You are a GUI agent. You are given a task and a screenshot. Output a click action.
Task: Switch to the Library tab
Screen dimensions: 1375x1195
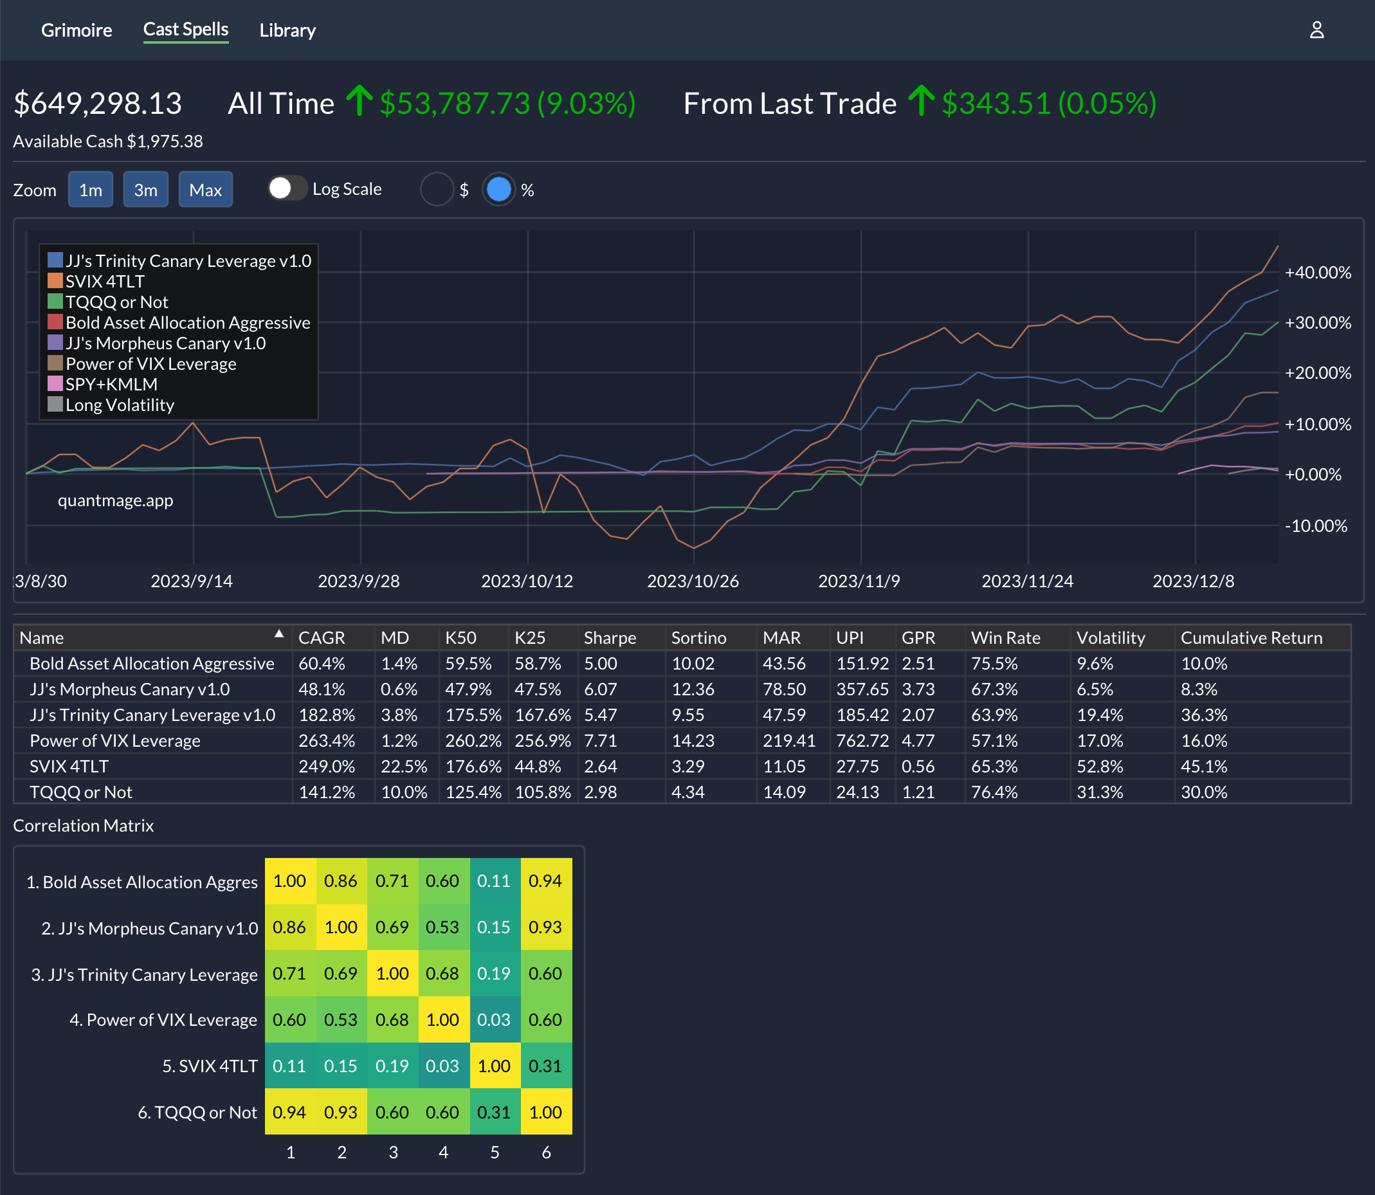[287, 31]
